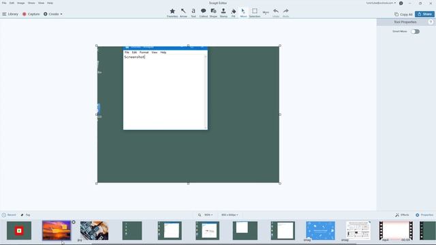Select the Selection tool
The image size is (436, 245).
(254, 12)
